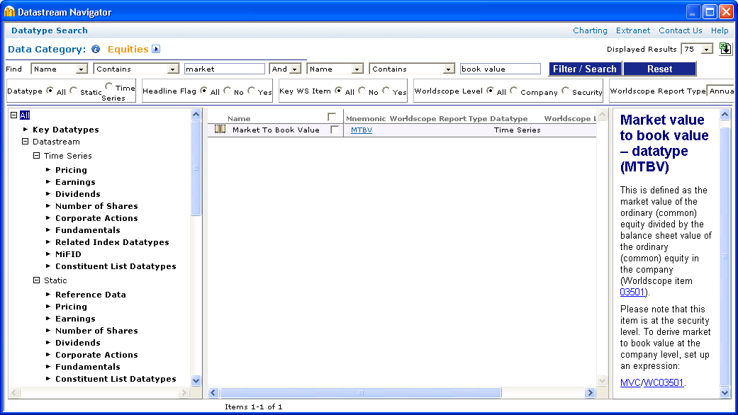Open the first Contains condition dropdown

173,69
